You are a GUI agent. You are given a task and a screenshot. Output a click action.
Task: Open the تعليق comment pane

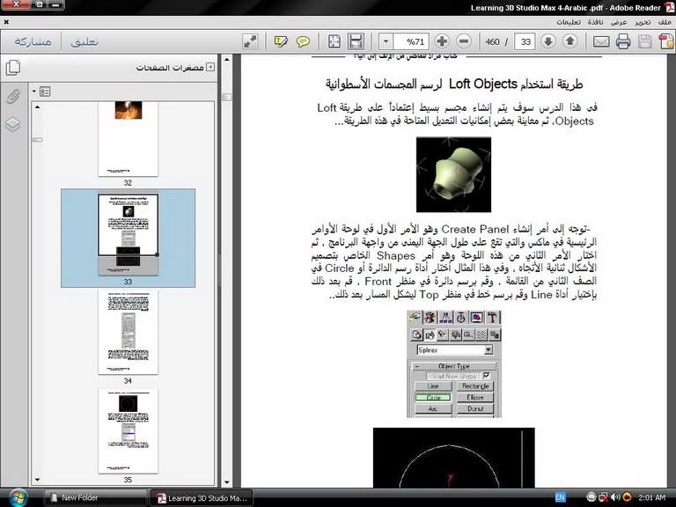84,41
